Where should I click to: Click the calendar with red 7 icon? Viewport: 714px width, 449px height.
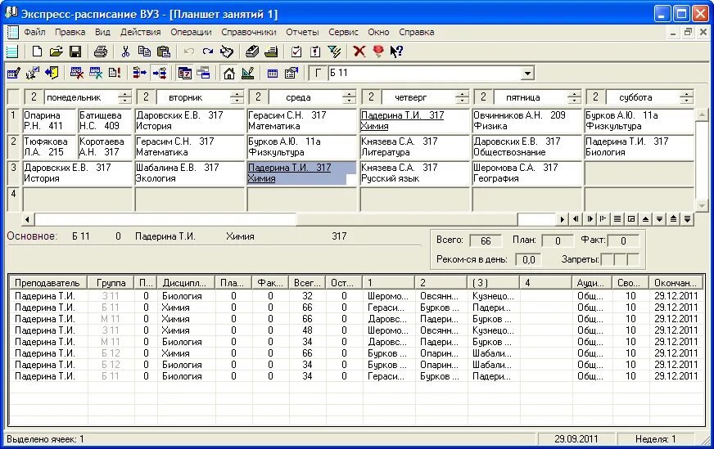[x=185, y=73]
